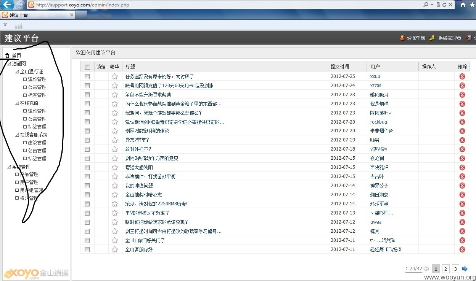Image resolution: width=476 pixels, height=281 pixels.
Task: Click the browser address bar URL field
Action: click(225, 5)
